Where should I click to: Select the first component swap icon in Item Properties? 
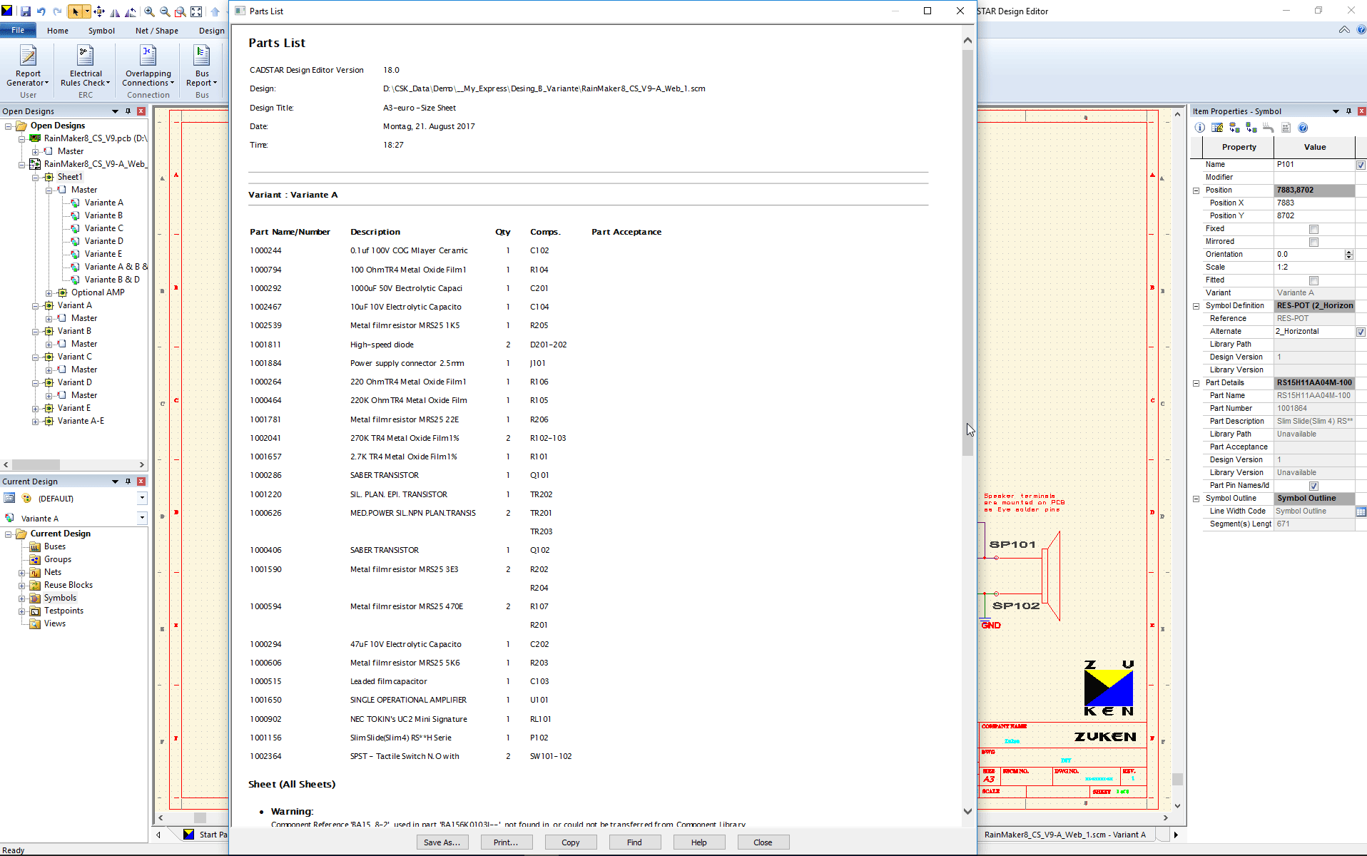pyautogui.click(x=1234, y=128)
